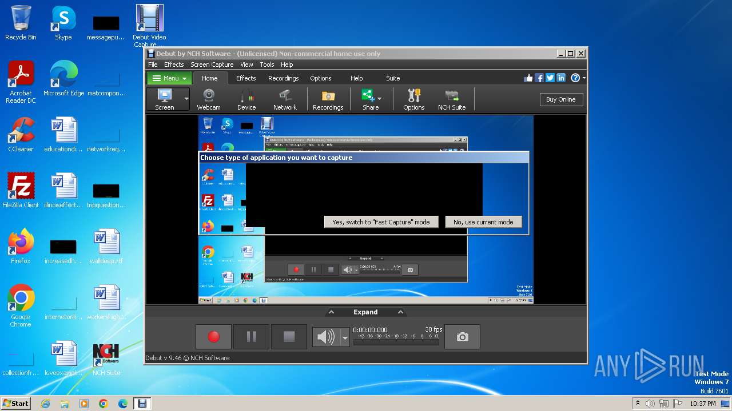Viewport: 732px width, 411px height.
Task: Open Screen capture options dropdown arrow
Action: pyautogui.click(x=186, y=99)
